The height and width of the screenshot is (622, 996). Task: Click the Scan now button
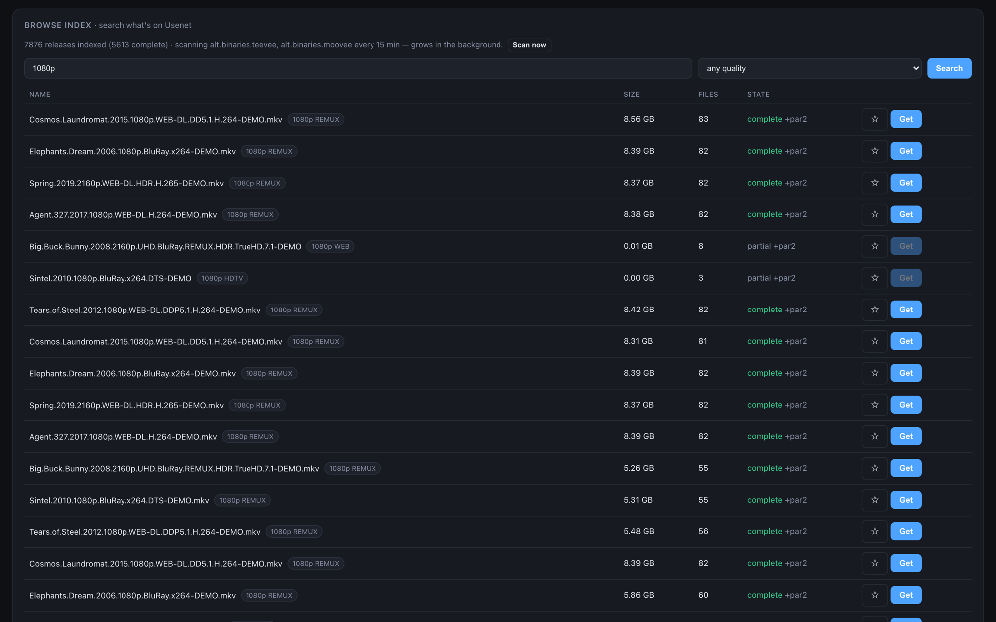529,45
